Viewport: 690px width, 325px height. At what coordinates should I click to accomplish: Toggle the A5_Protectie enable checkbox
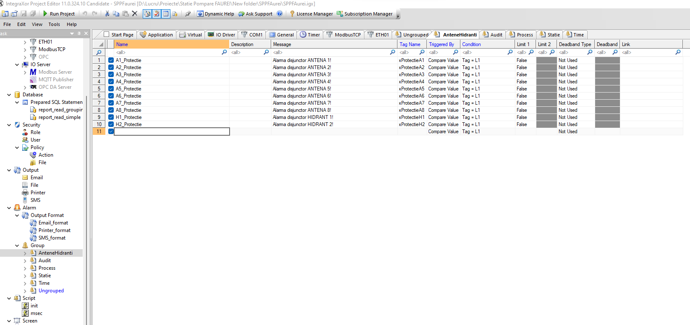click(111, 89)
